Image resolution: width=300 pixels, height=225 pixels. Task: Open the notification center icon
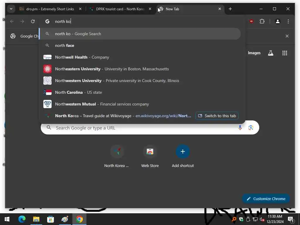coord(291,219)
